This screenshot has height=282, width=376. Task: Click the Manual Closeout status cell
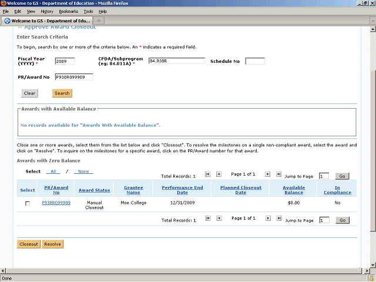pos(94,205)
